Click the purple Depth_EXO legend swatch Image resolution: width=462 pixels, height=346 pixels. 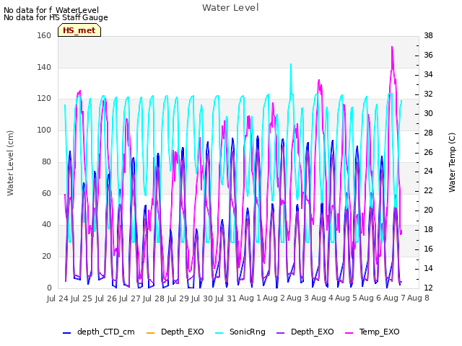[281, 333]
